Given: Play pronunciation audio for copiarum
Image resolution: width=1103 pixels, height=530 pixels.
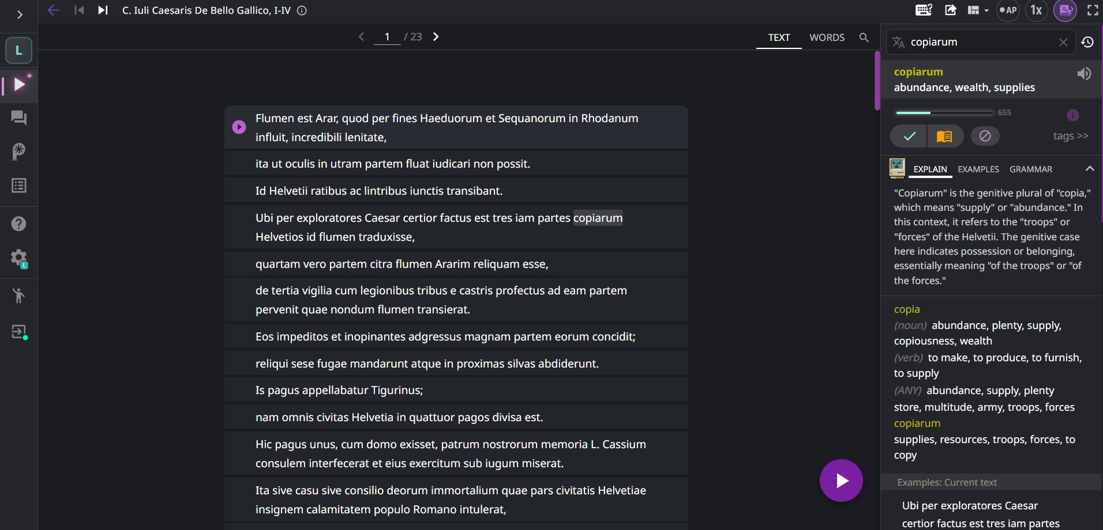Looking at the screenshot, I should [1084, 74].
